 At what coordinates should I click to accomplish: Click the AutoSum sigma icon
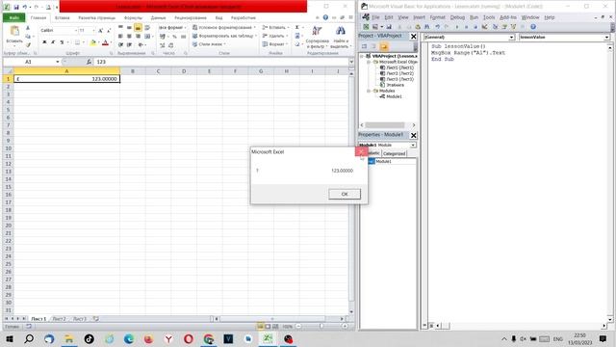(297, 27)
